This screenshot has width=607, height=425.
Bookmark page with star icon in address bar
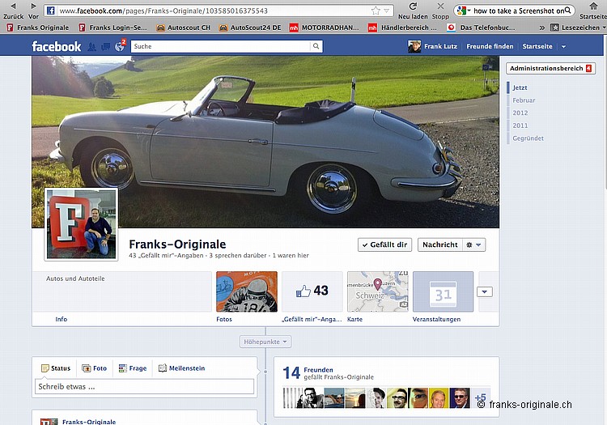[376, 11]
